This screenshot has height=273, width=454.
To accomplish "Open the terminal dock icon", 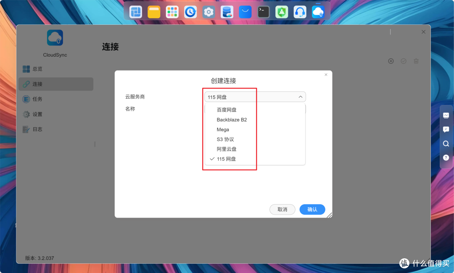I will [263, 12].
